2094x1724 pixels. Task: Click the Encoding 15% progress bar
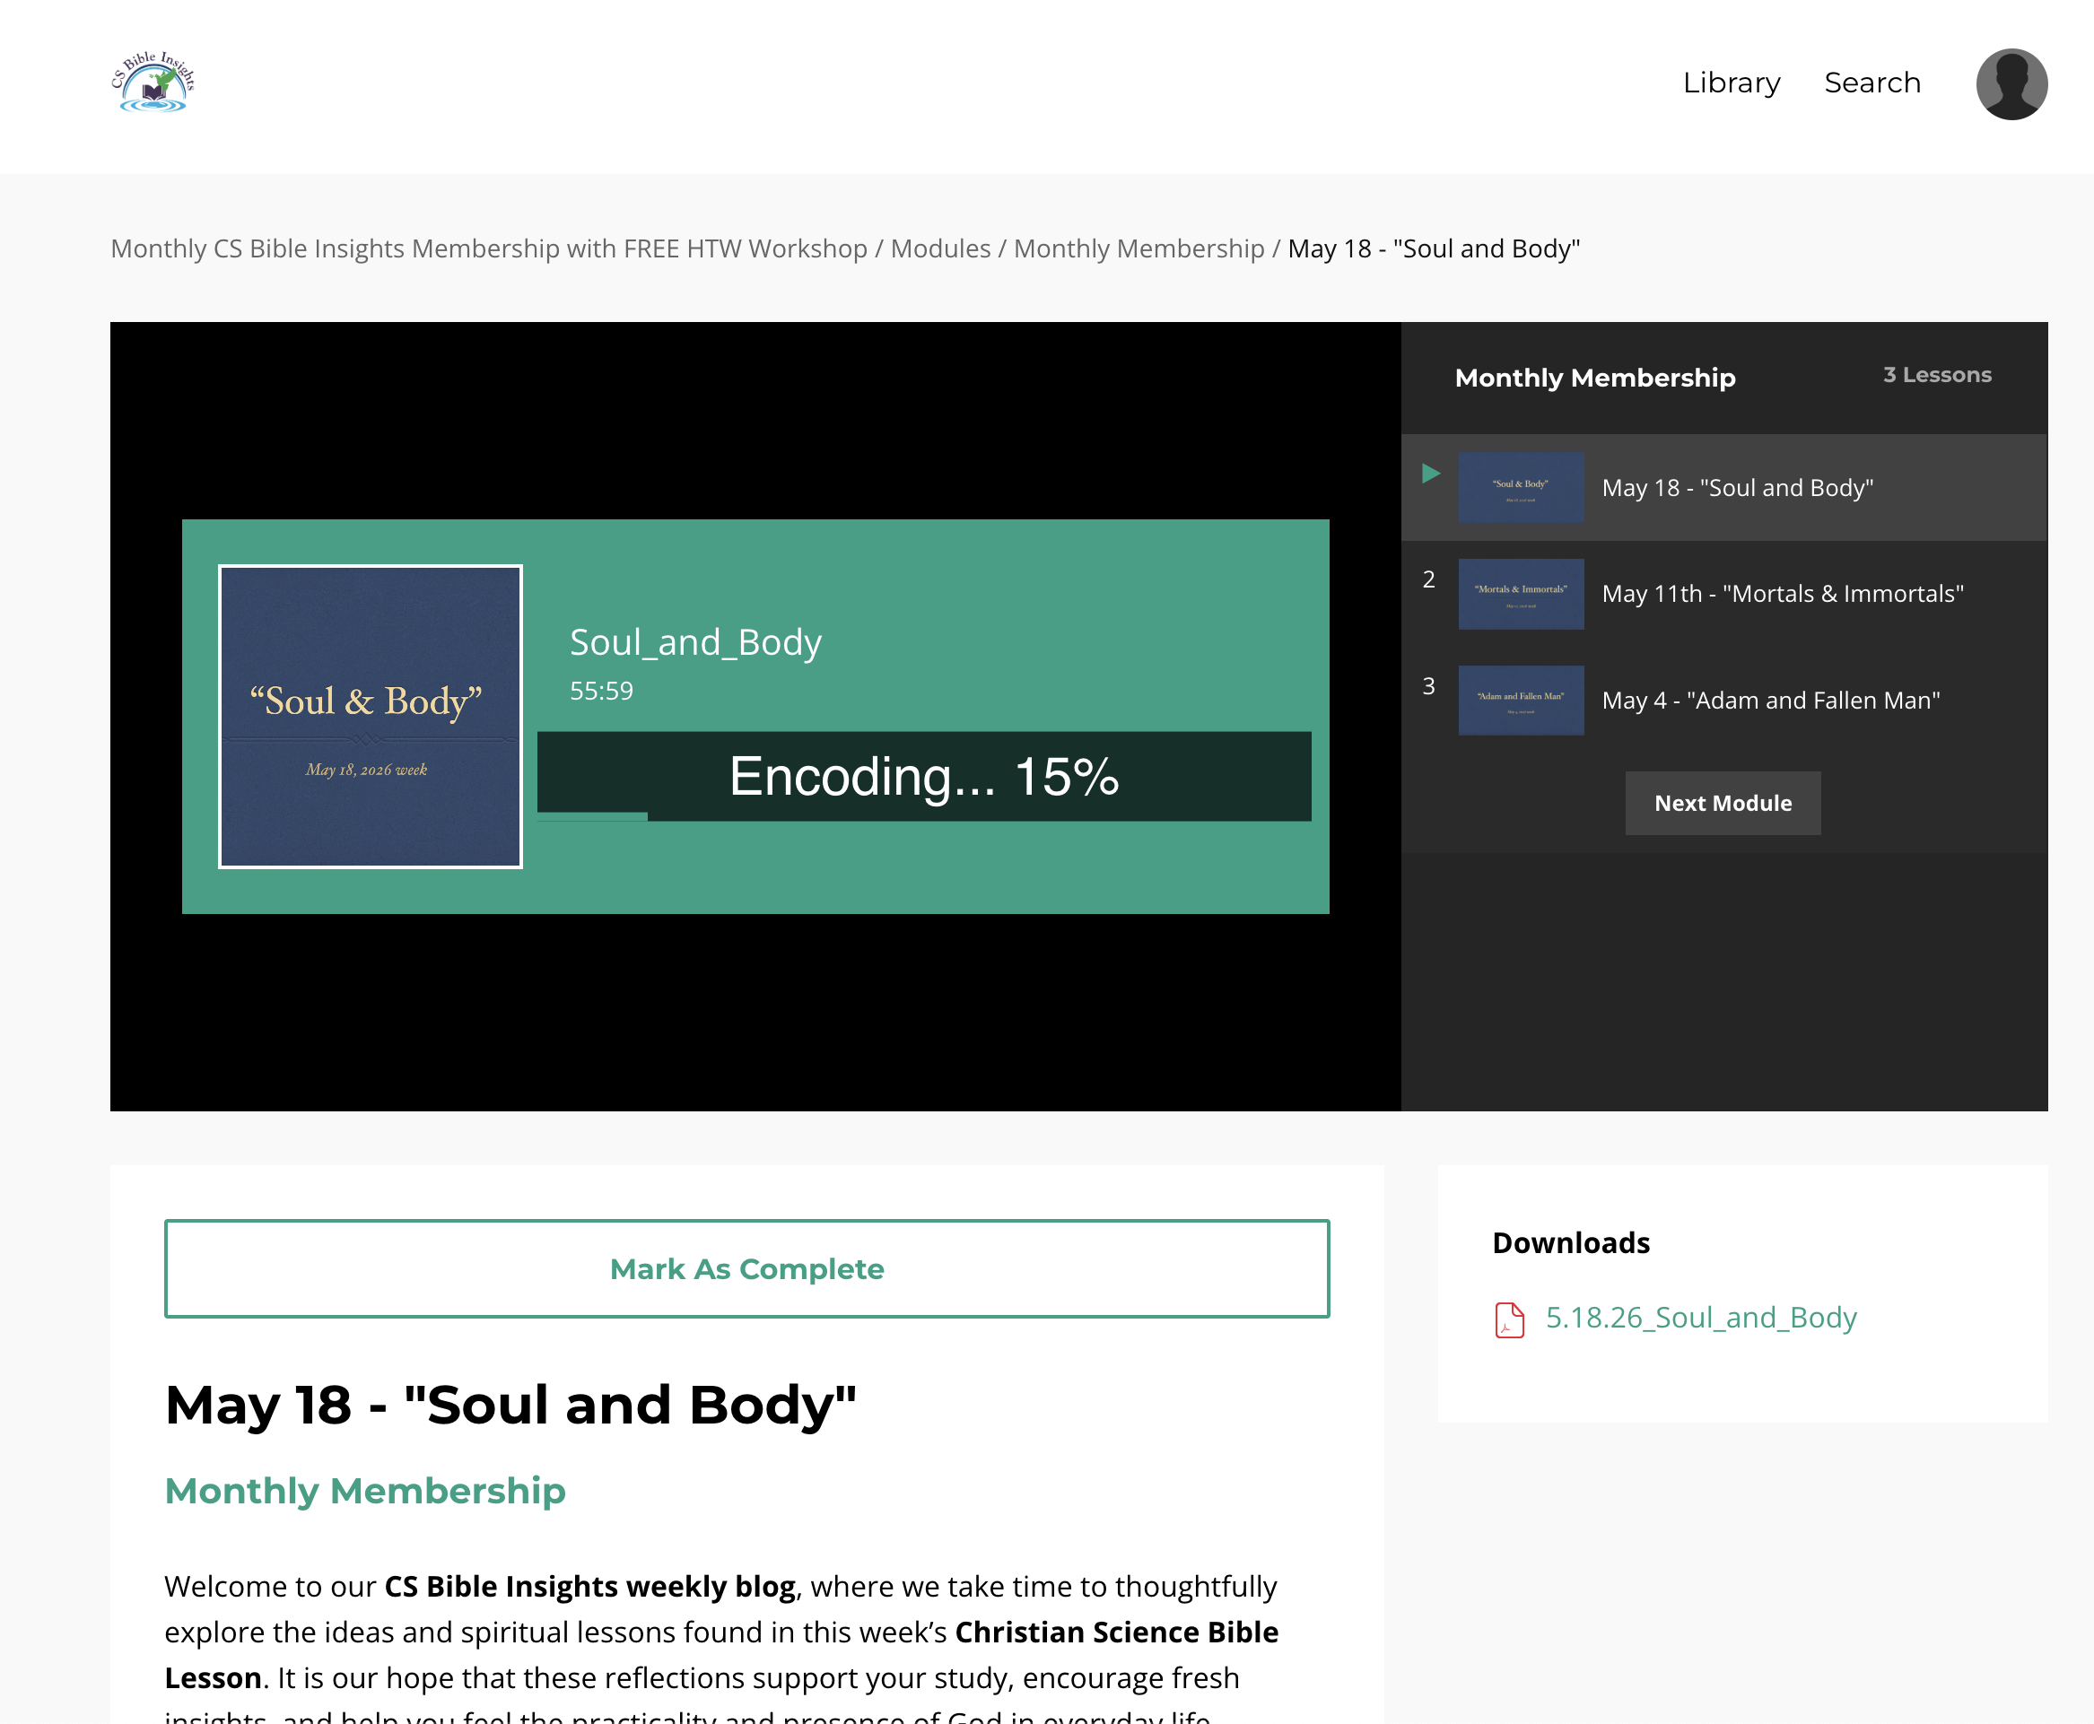click(x=924, y=777)
